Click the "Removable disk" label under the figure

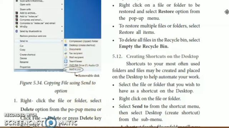(x=89, y=76)
